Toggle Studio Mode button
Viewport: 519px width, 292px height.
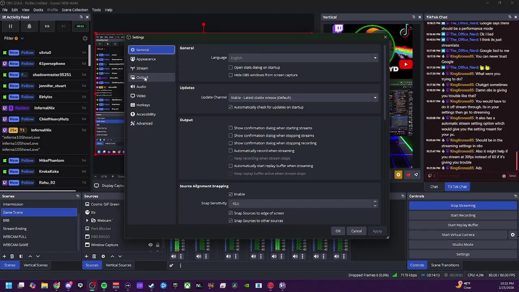click(x=463, y=245)
